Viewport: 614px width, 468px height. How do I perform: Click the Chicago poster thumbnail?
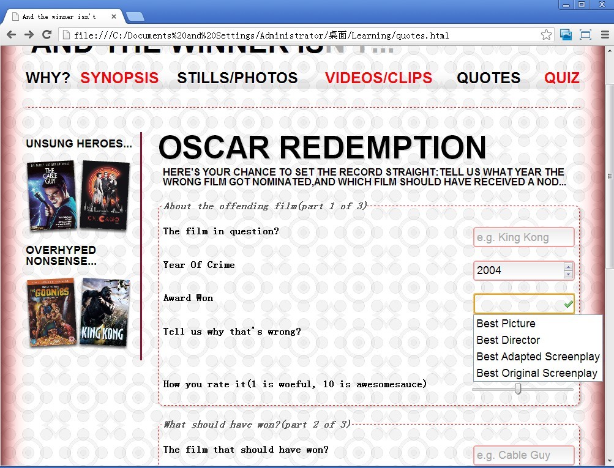105,195
